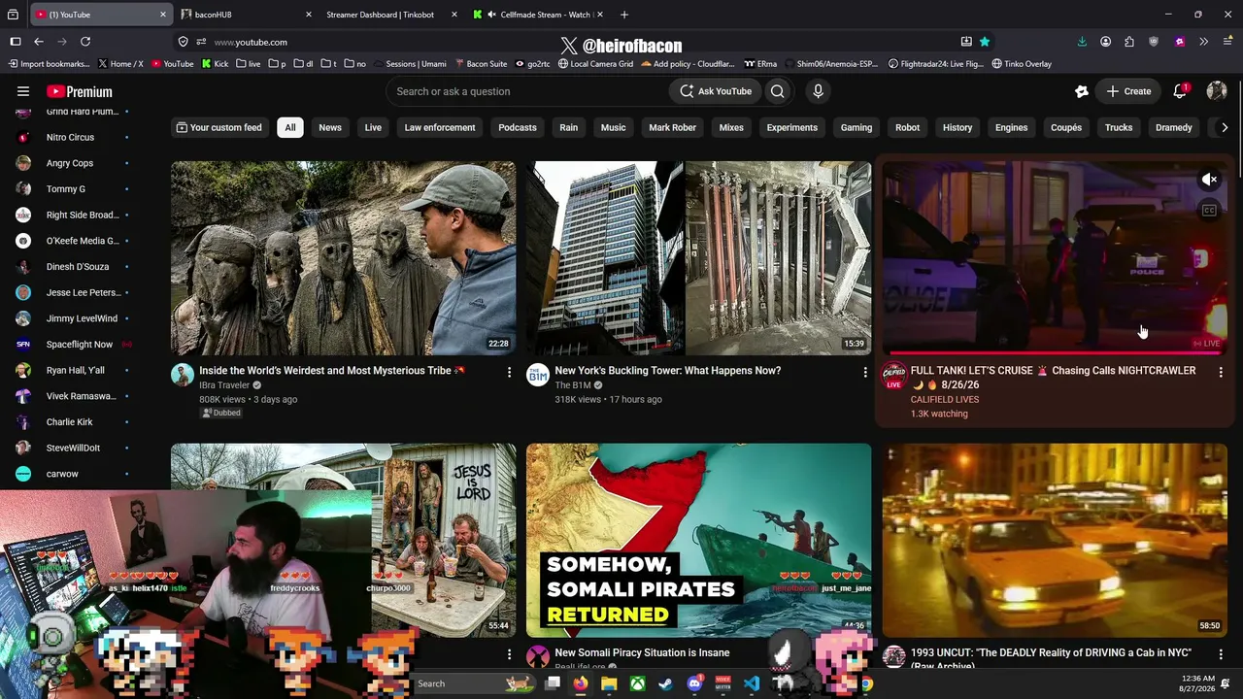The height and width of the screenshot is (699, 1243).
Task: Select the Live filter chip
Action: (x=373, y=127)
